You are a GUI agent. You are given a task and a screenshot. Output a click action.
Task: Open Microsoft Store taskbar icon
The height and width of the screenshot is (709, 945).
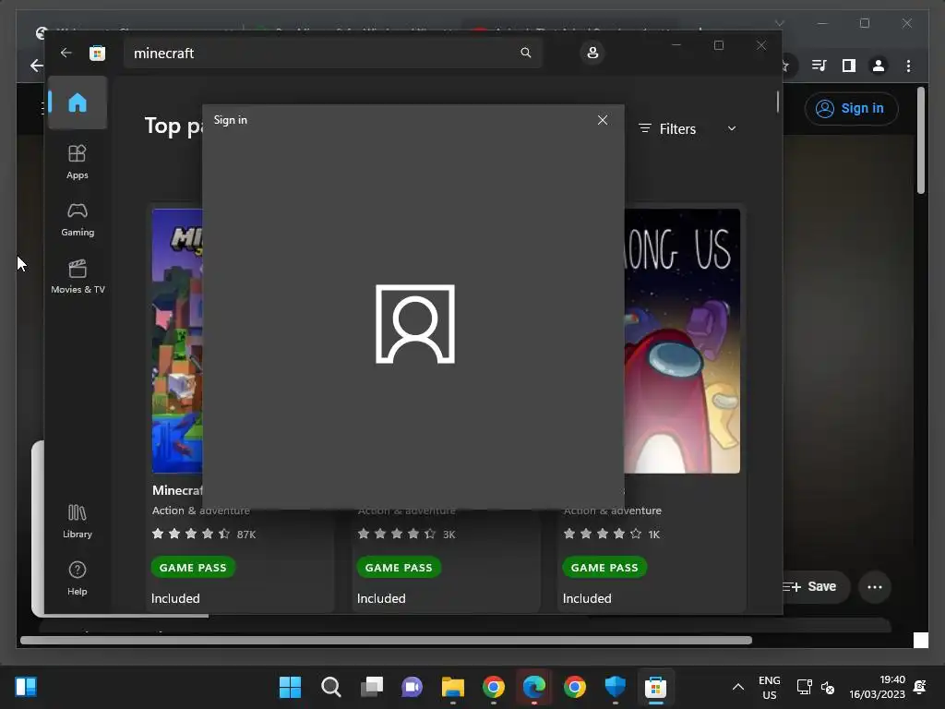656,687
